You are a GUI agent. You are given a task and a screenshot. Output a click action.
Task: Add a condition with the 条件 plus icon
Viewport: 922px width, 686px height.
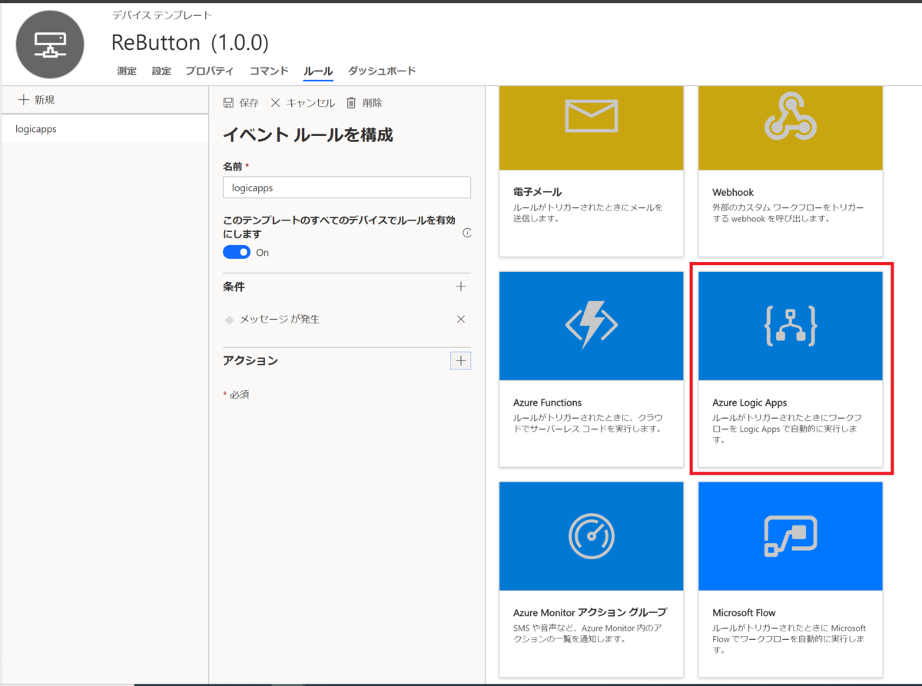point(461,287)
